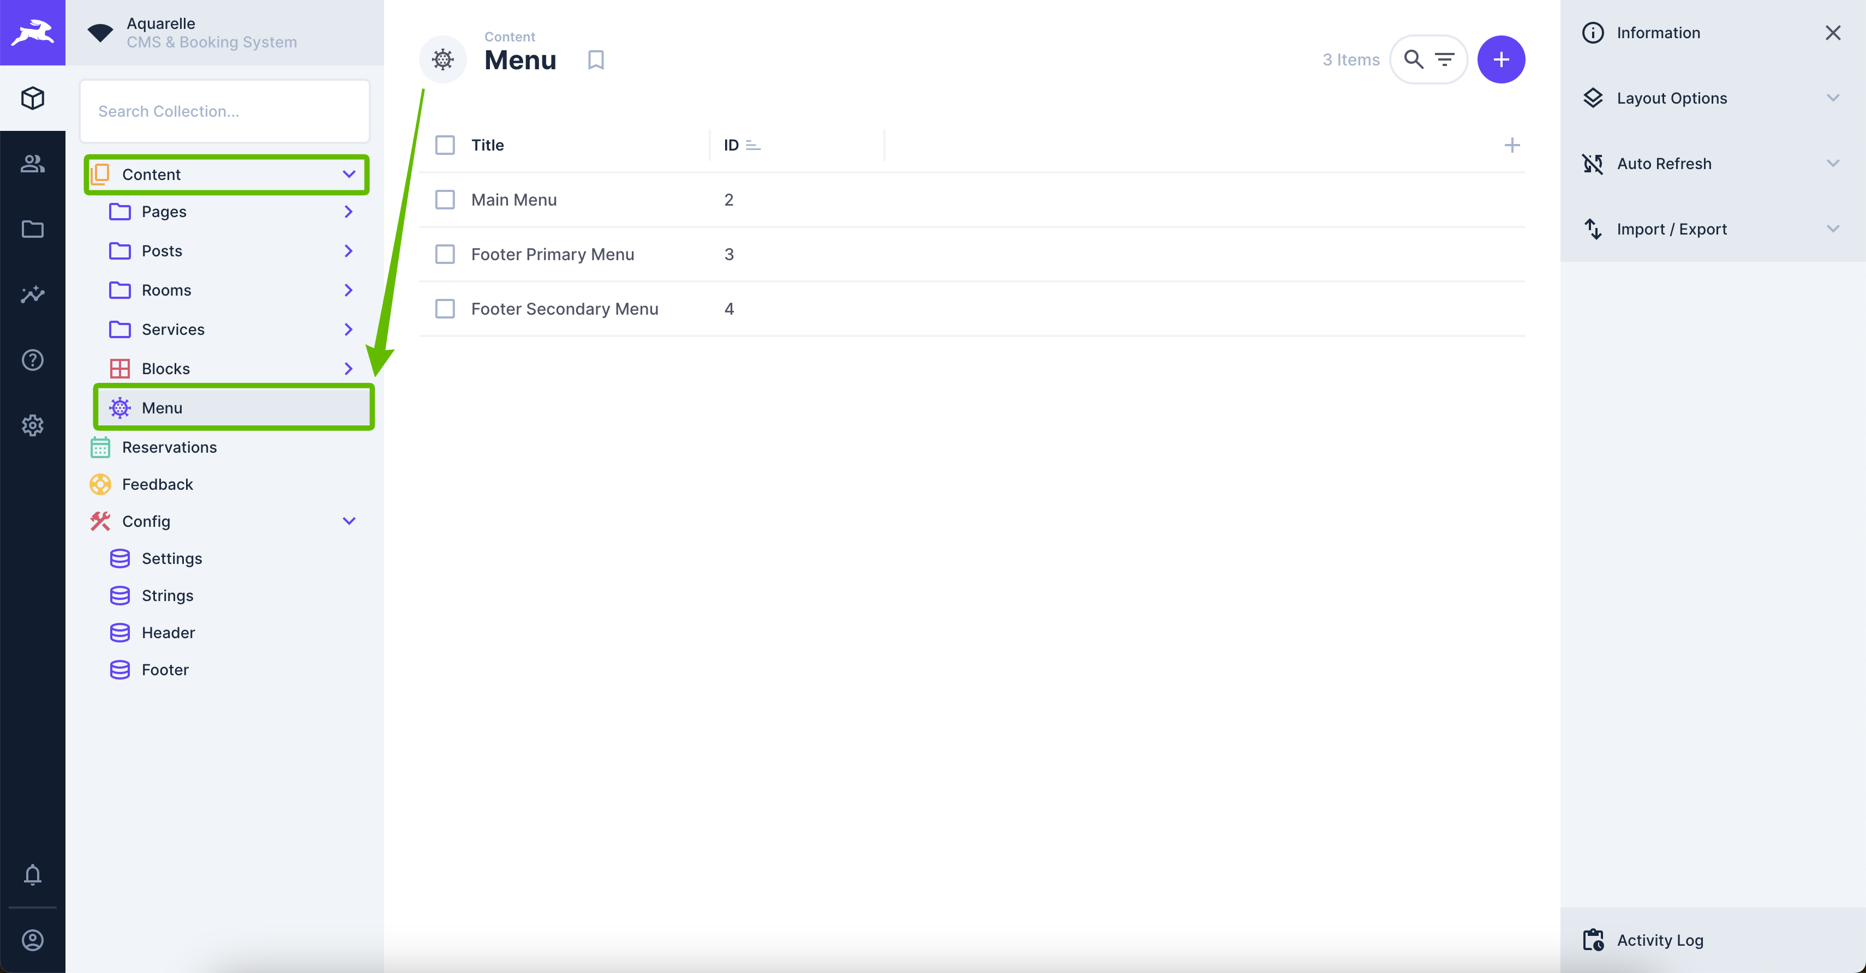This screenshot has height=973, width=1866.
Task: Check the Main Menu row checkbox
Action: pyautogui.click(x=445, y=200)
